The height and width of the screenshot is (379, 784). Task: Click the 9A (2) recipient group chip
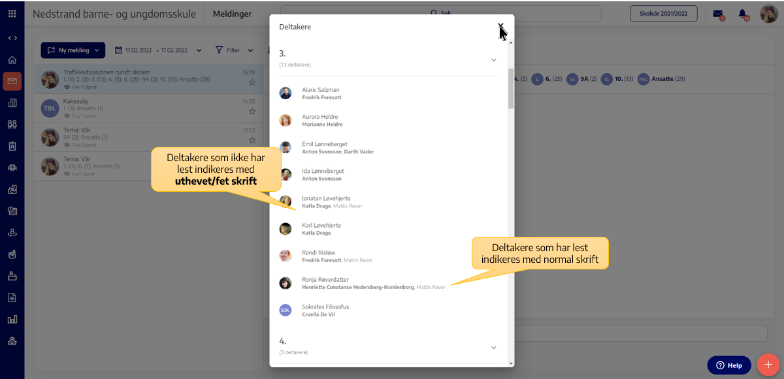582,79
